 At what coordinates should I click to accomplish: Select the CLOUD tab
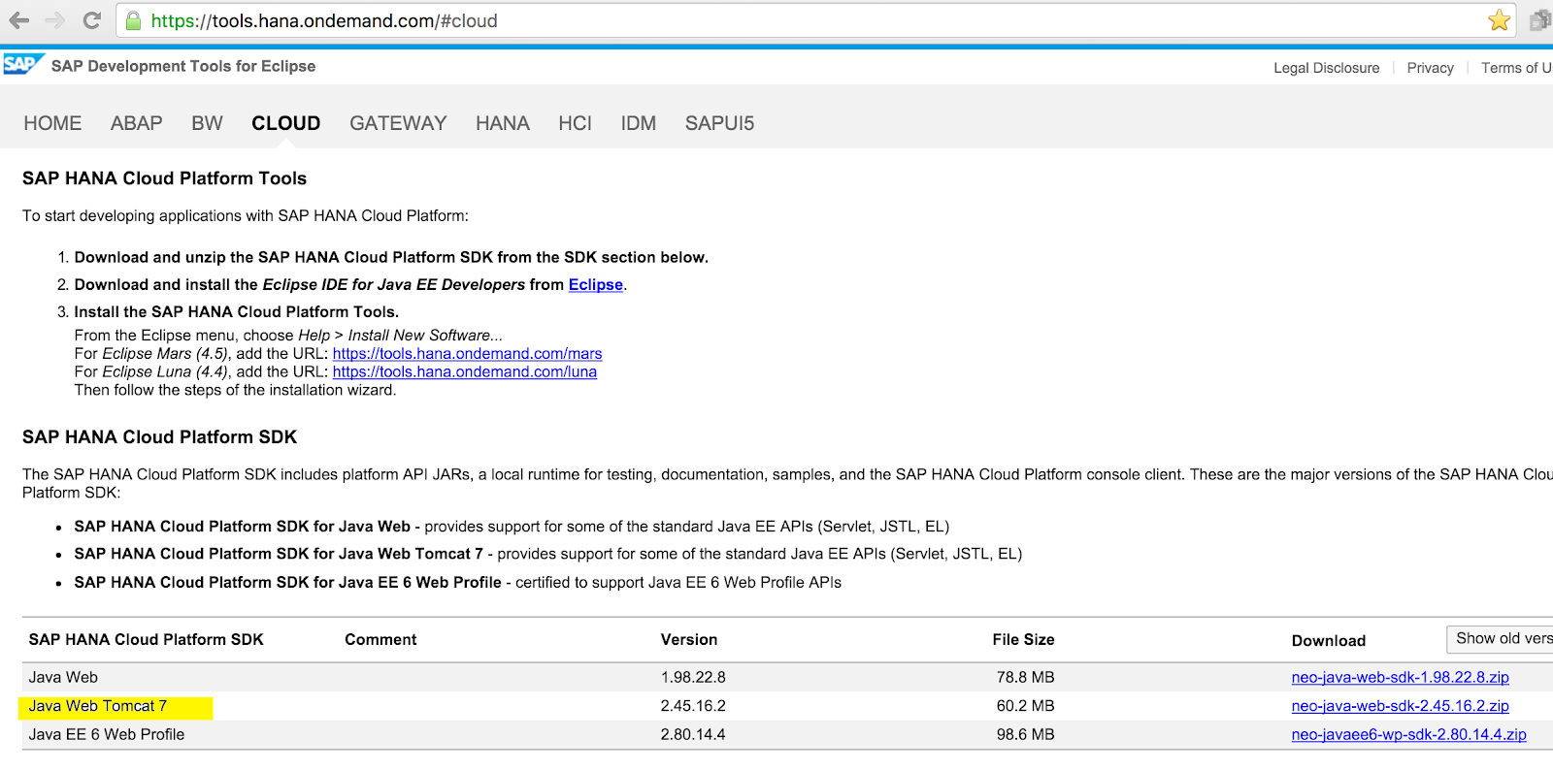(286, 123)
